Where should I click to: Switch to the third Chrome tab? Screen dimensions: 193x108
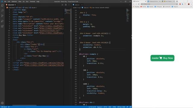[x=168, y=1]
